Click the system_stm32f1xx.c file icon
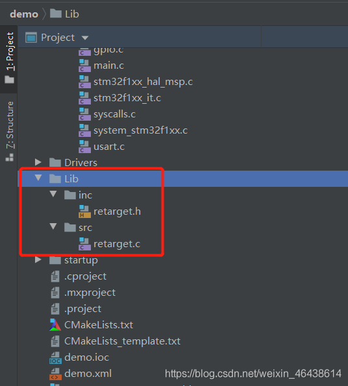 [84, 130]
